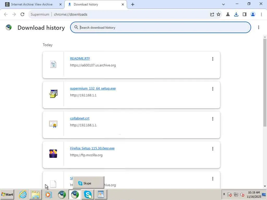
Task: Click the Firefox Setup package icon
Action: click(53, 154)
